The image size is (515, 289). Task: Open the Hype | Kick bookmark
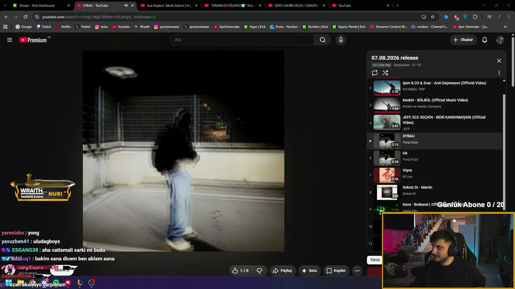254,27
